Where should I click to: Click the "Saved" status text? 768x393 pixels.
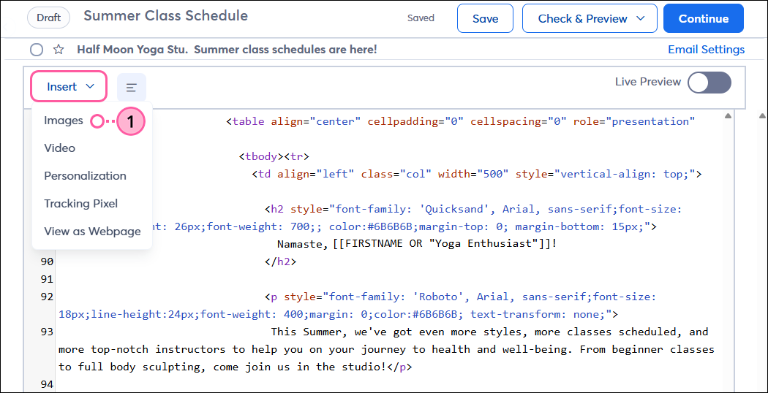click(x=421, y=18)
